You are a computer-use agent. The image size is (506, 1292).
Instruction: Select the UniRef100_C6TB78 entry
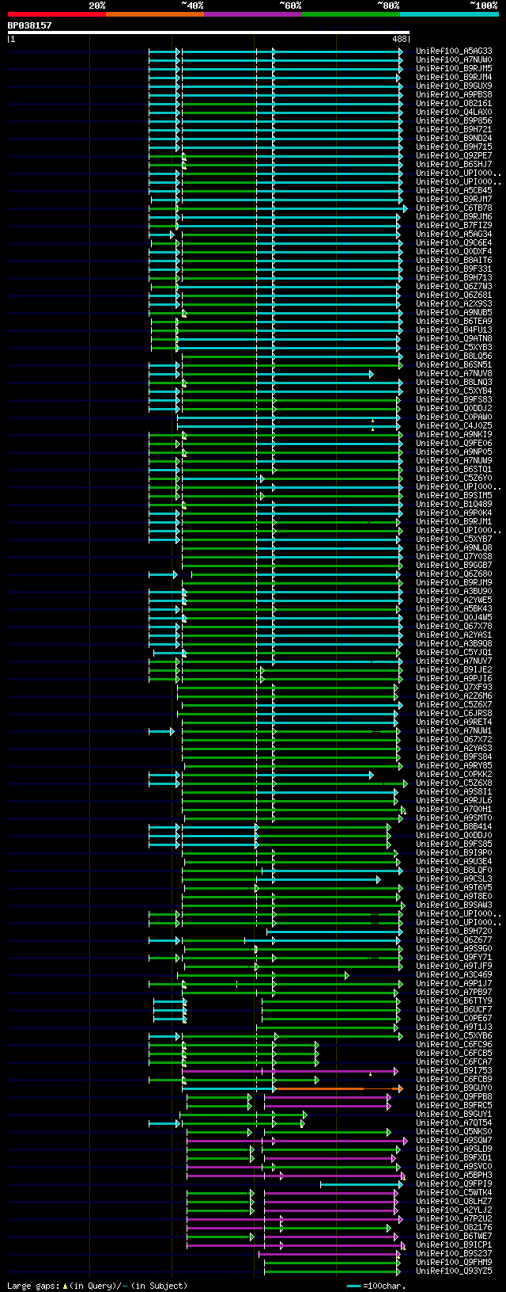point(454,208)
